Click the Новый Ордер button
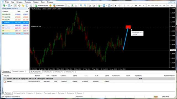Viewport: 177px width, 99px height. coord(41,5)
